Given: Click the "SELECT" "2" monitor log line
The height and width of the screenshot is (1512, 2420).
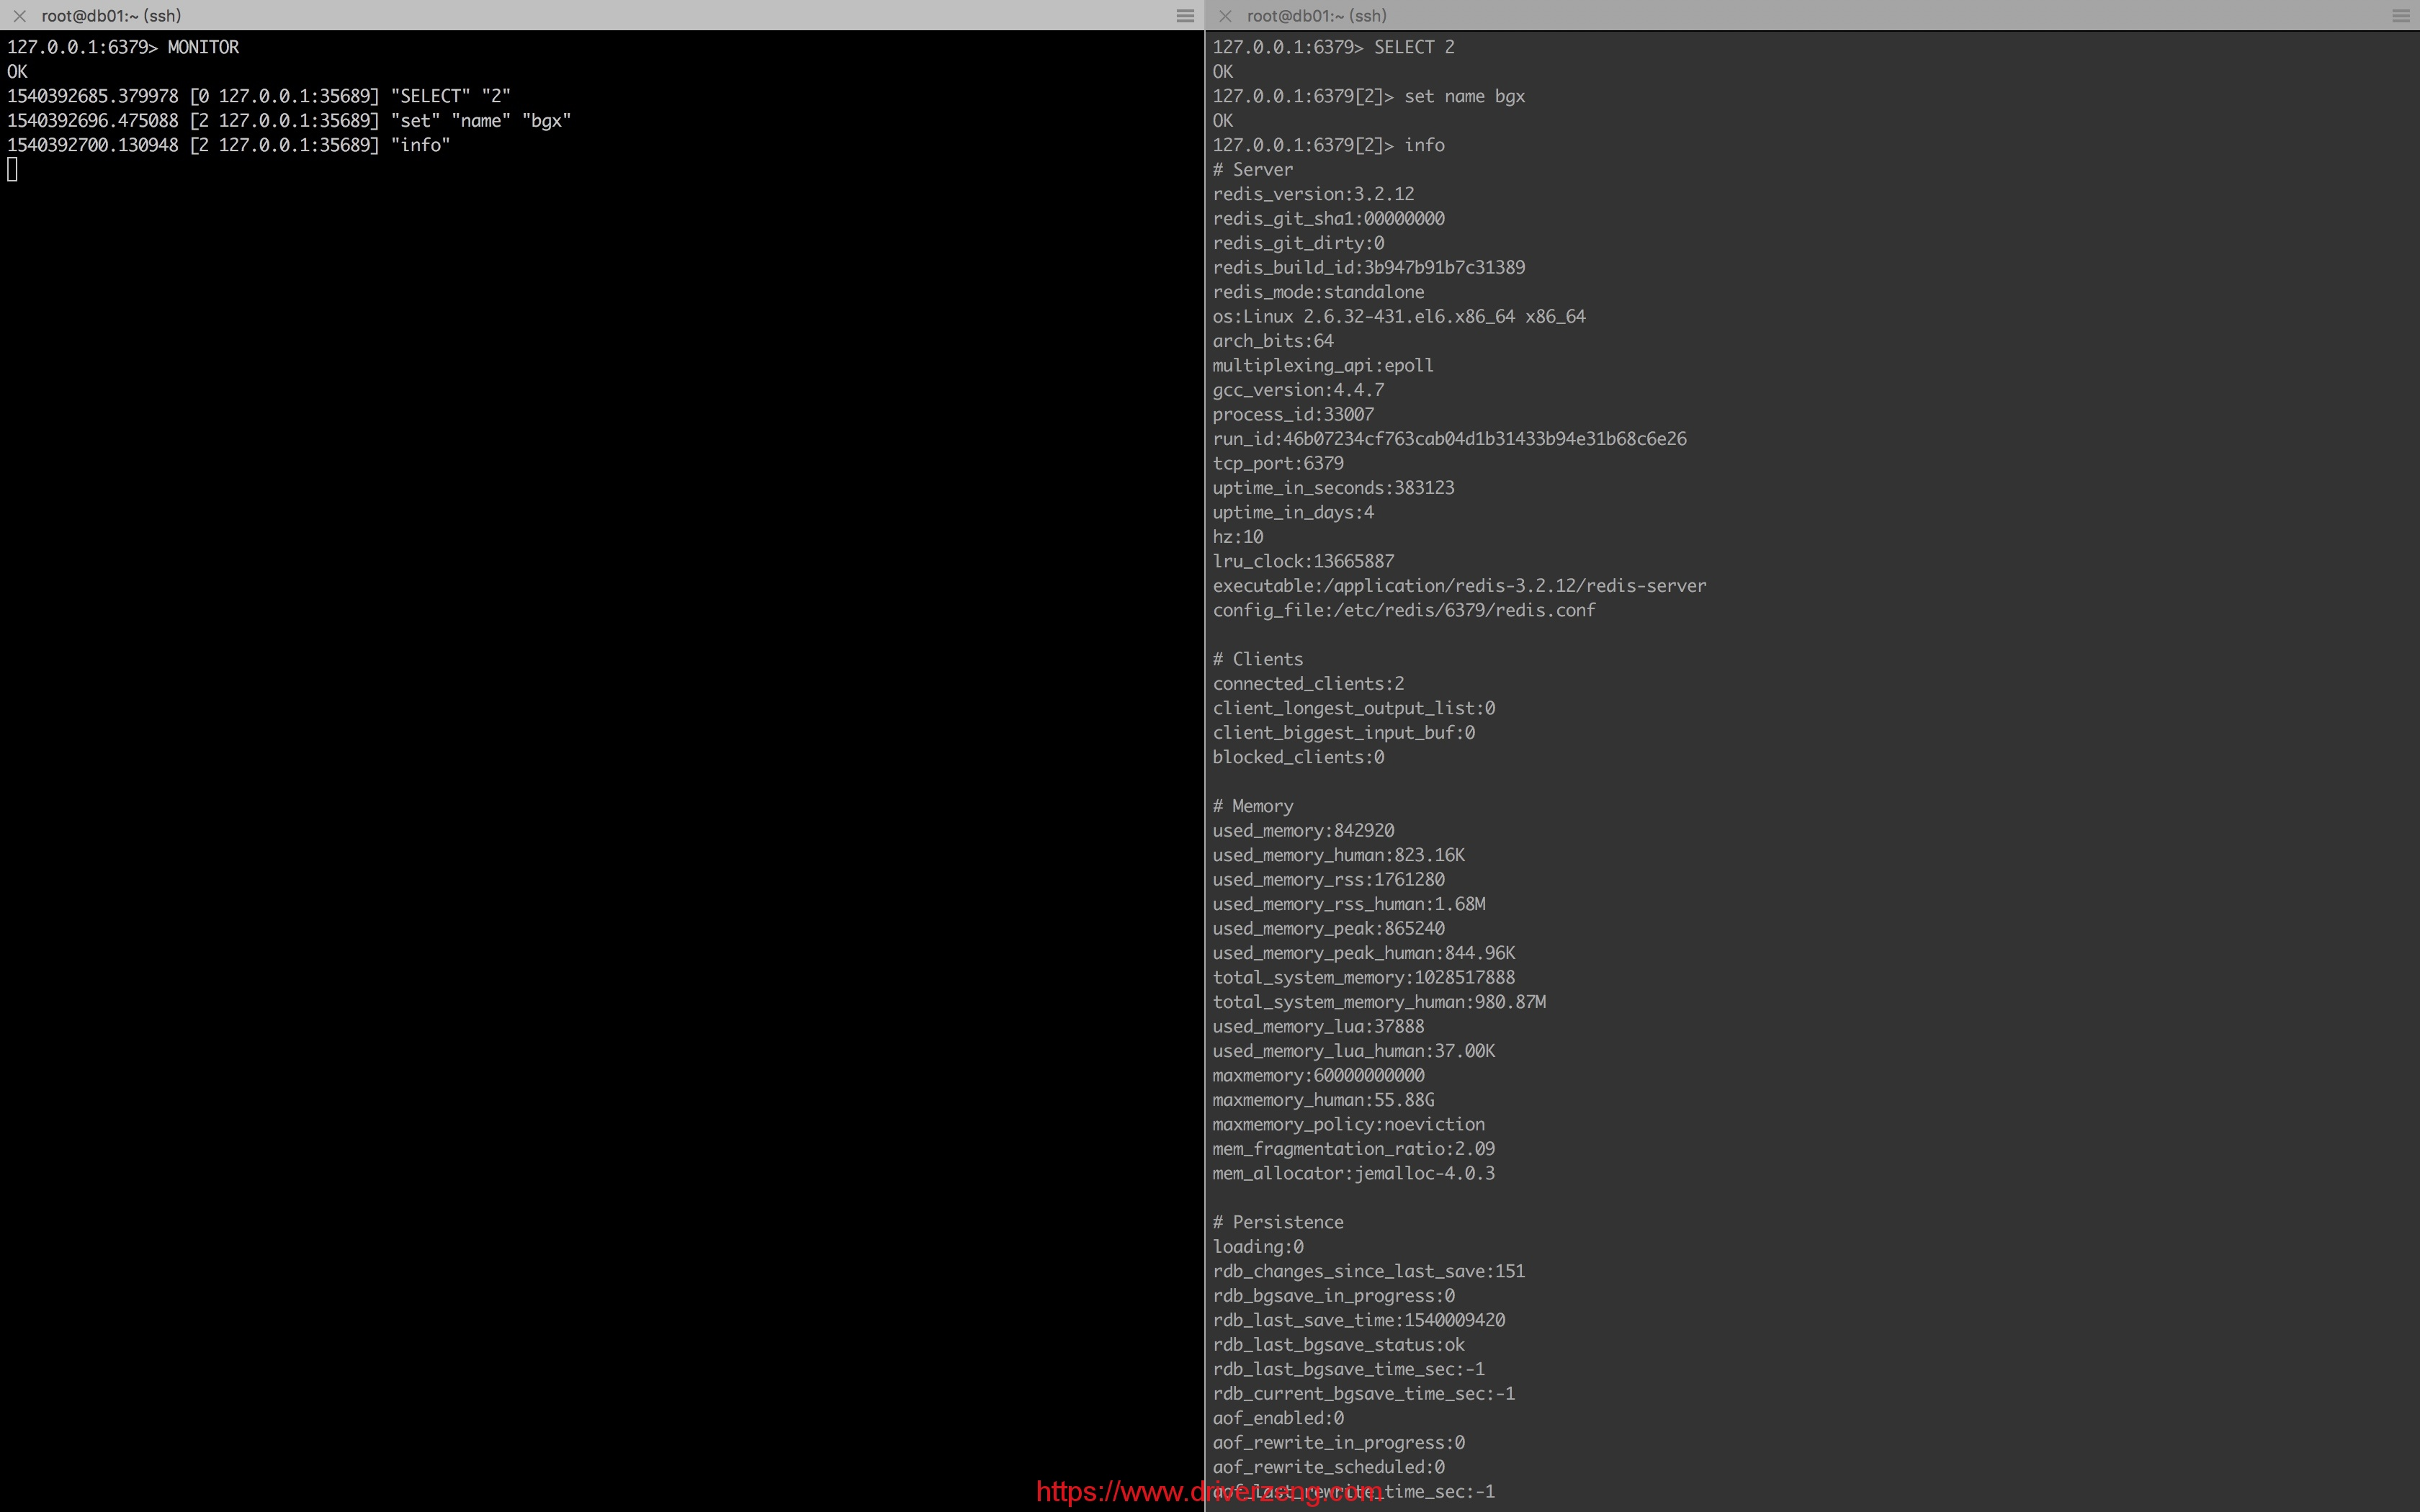Looking at the screenshot, I should coord(259,96).
